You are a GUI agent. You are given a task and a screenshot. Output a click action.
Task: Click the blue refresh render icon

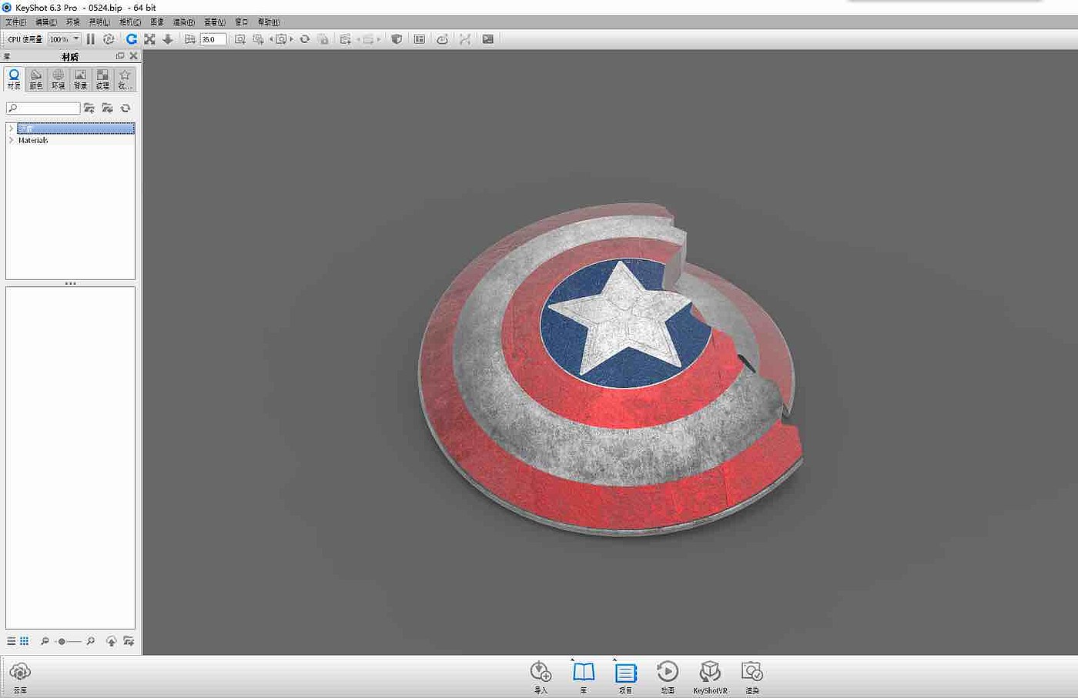[132, 39]
